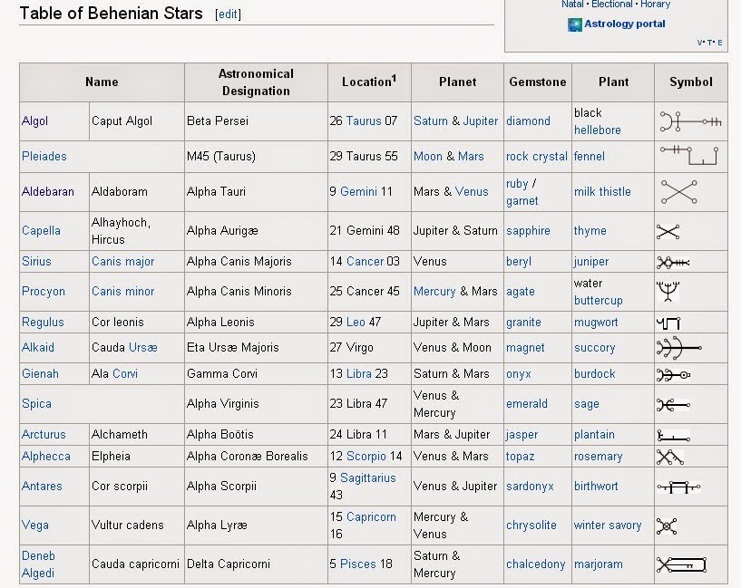Open the Electional link in navbox
741x588 pixels.
coord(612,5)
